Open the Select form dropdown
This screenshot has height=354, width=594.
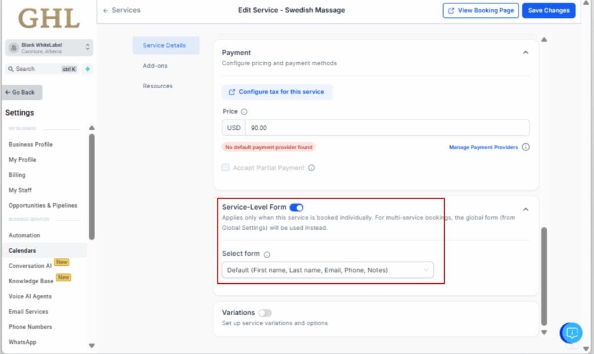pyautogui.click(x=328, y=269)
